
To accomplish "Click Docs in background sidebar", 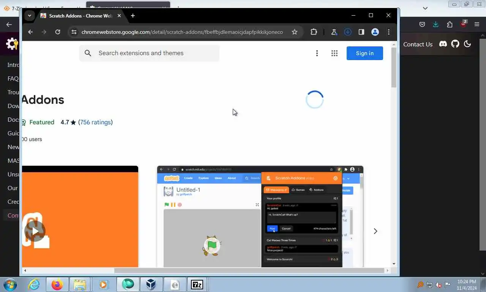I will (13, 119).
